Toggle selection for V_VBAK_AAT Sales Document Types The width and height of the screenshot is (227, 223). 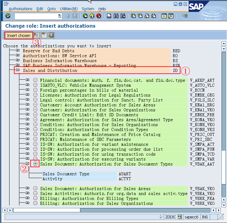coord(35,164)
